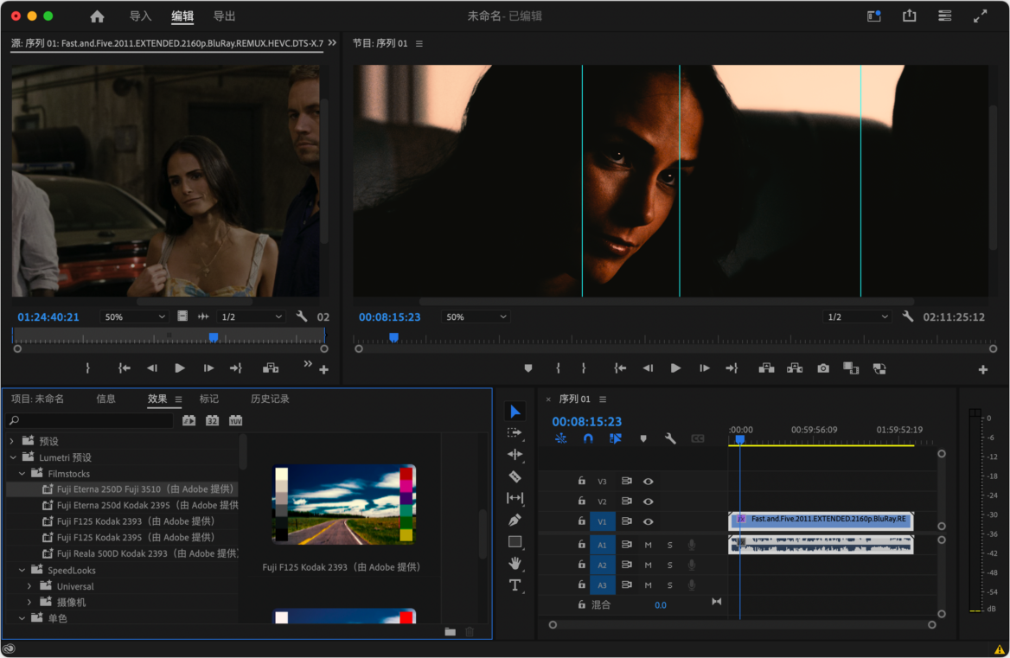Toggle snap in timeline (magnet icon)

tap(588, 438)
